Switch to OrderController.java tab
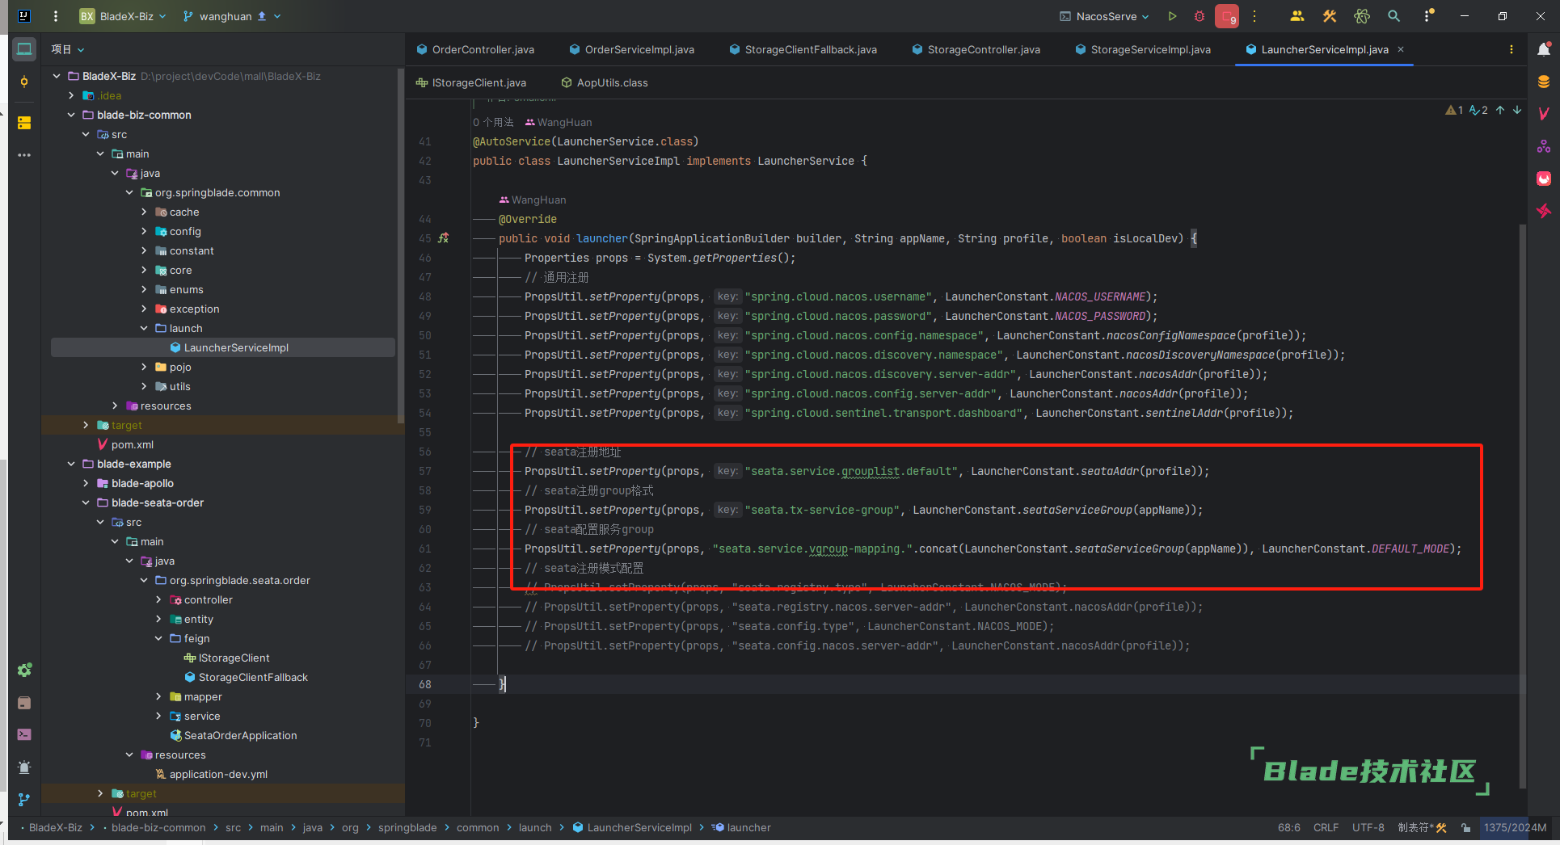Viewport: 1560px width, 845px height. (x=475, y=49)
